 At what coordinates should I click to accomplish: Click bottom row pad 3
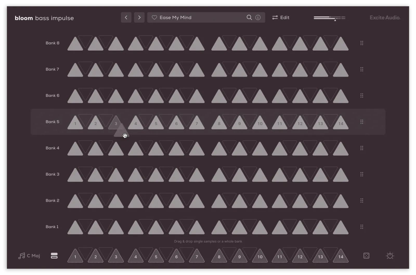[116, 256]
